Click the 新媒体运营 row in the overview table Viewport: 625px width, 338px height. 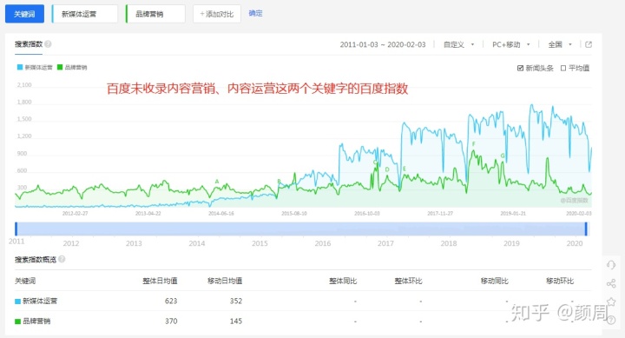(x=303, y=301)
